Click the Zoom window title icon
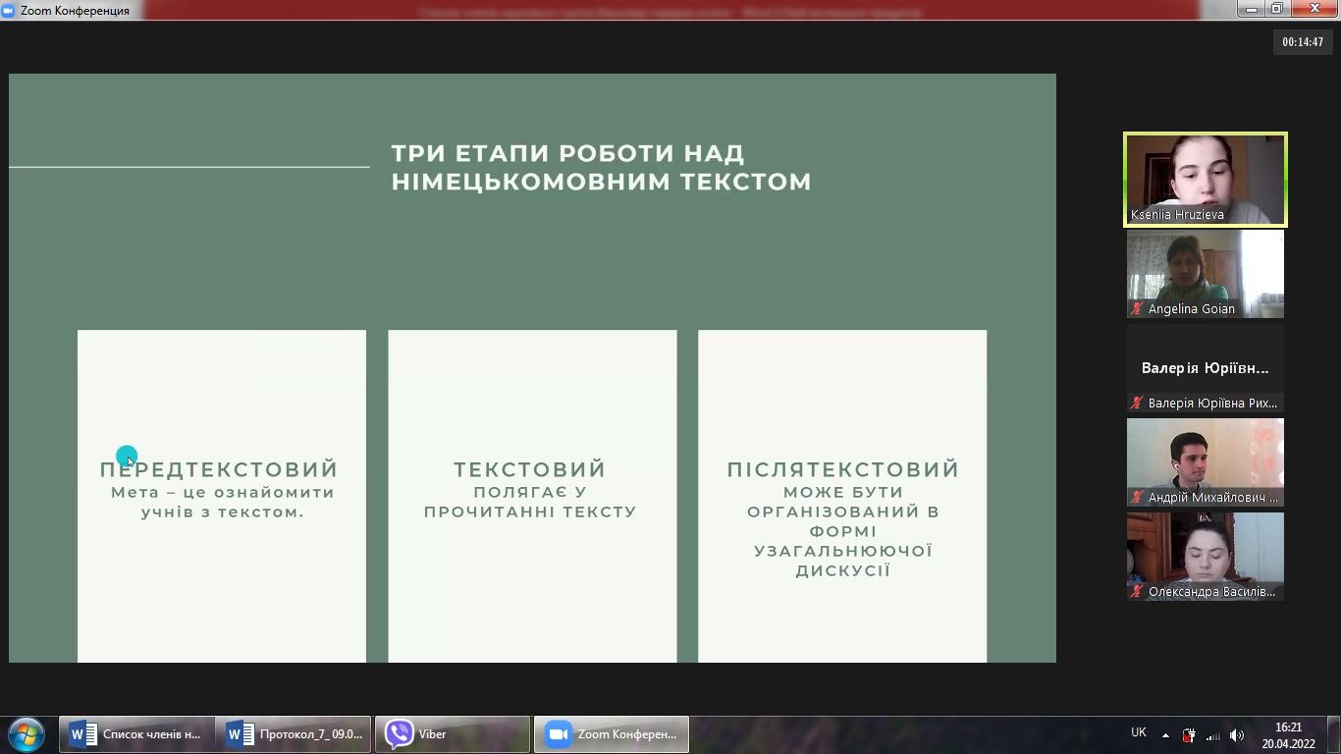Viewport: 1341px width, 754px height. (x=9, y=10)
